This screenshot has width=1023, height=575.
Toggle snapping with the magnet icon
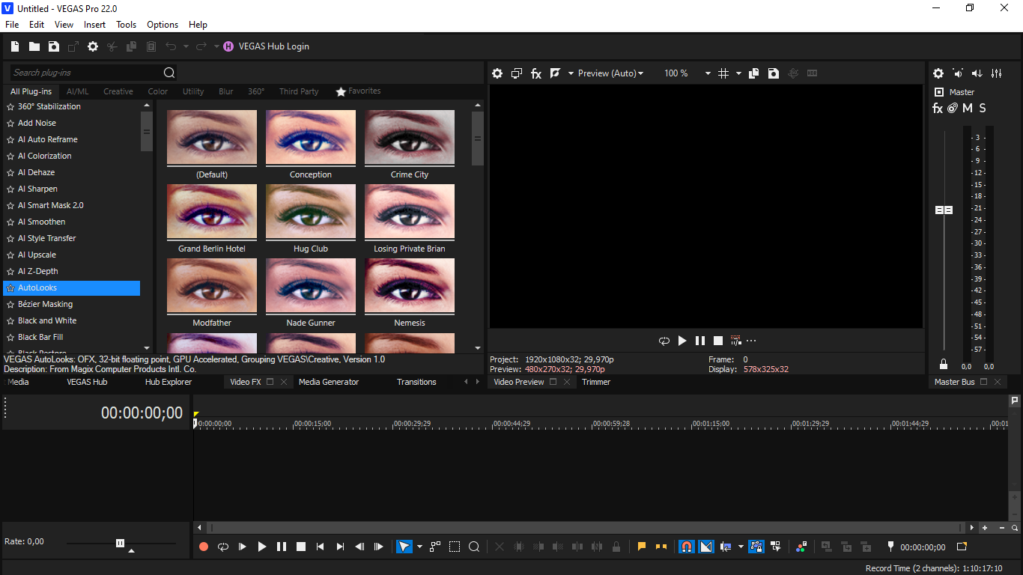(x=686, y=547)
